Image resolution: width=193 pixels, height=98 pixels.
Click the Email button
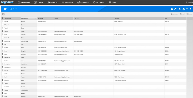click(x=182, y=14)
